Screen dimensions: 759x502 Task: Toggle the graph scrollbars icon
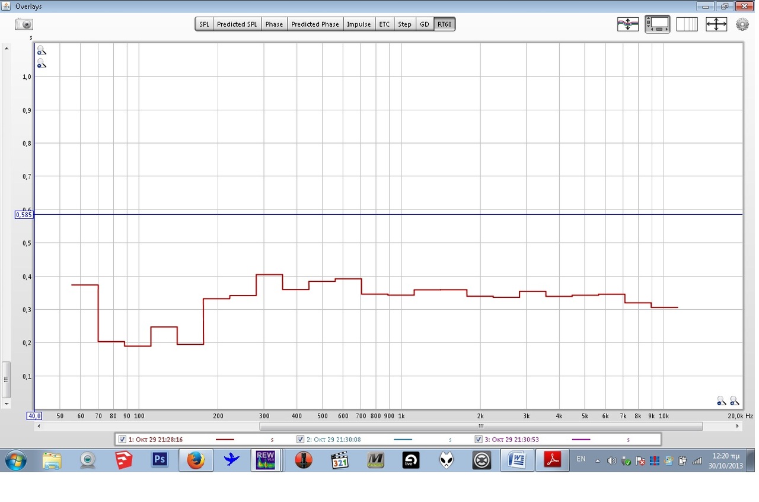[658, 24]
